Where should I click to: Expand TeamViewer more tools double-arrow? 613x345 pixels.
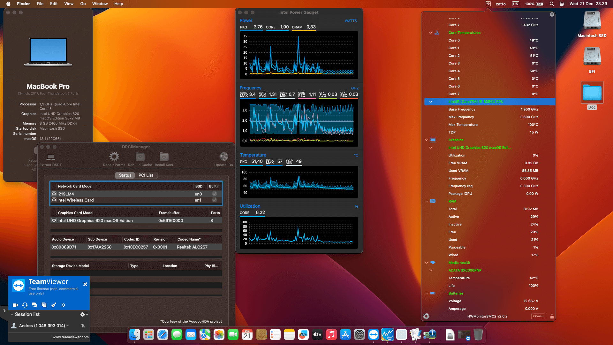point(63,305)
